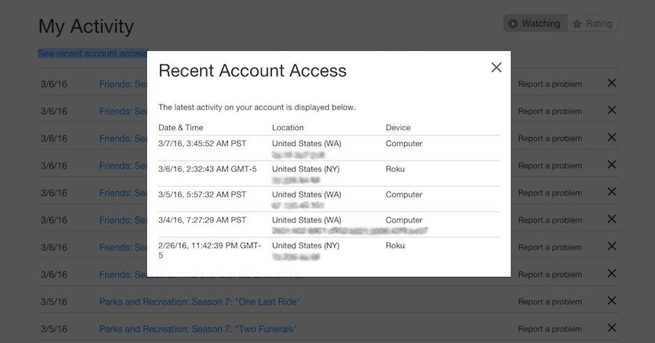Viewport: 655px width, 343px height.
Task: Report a problem for One Last Ride
Action: [550, 302]
